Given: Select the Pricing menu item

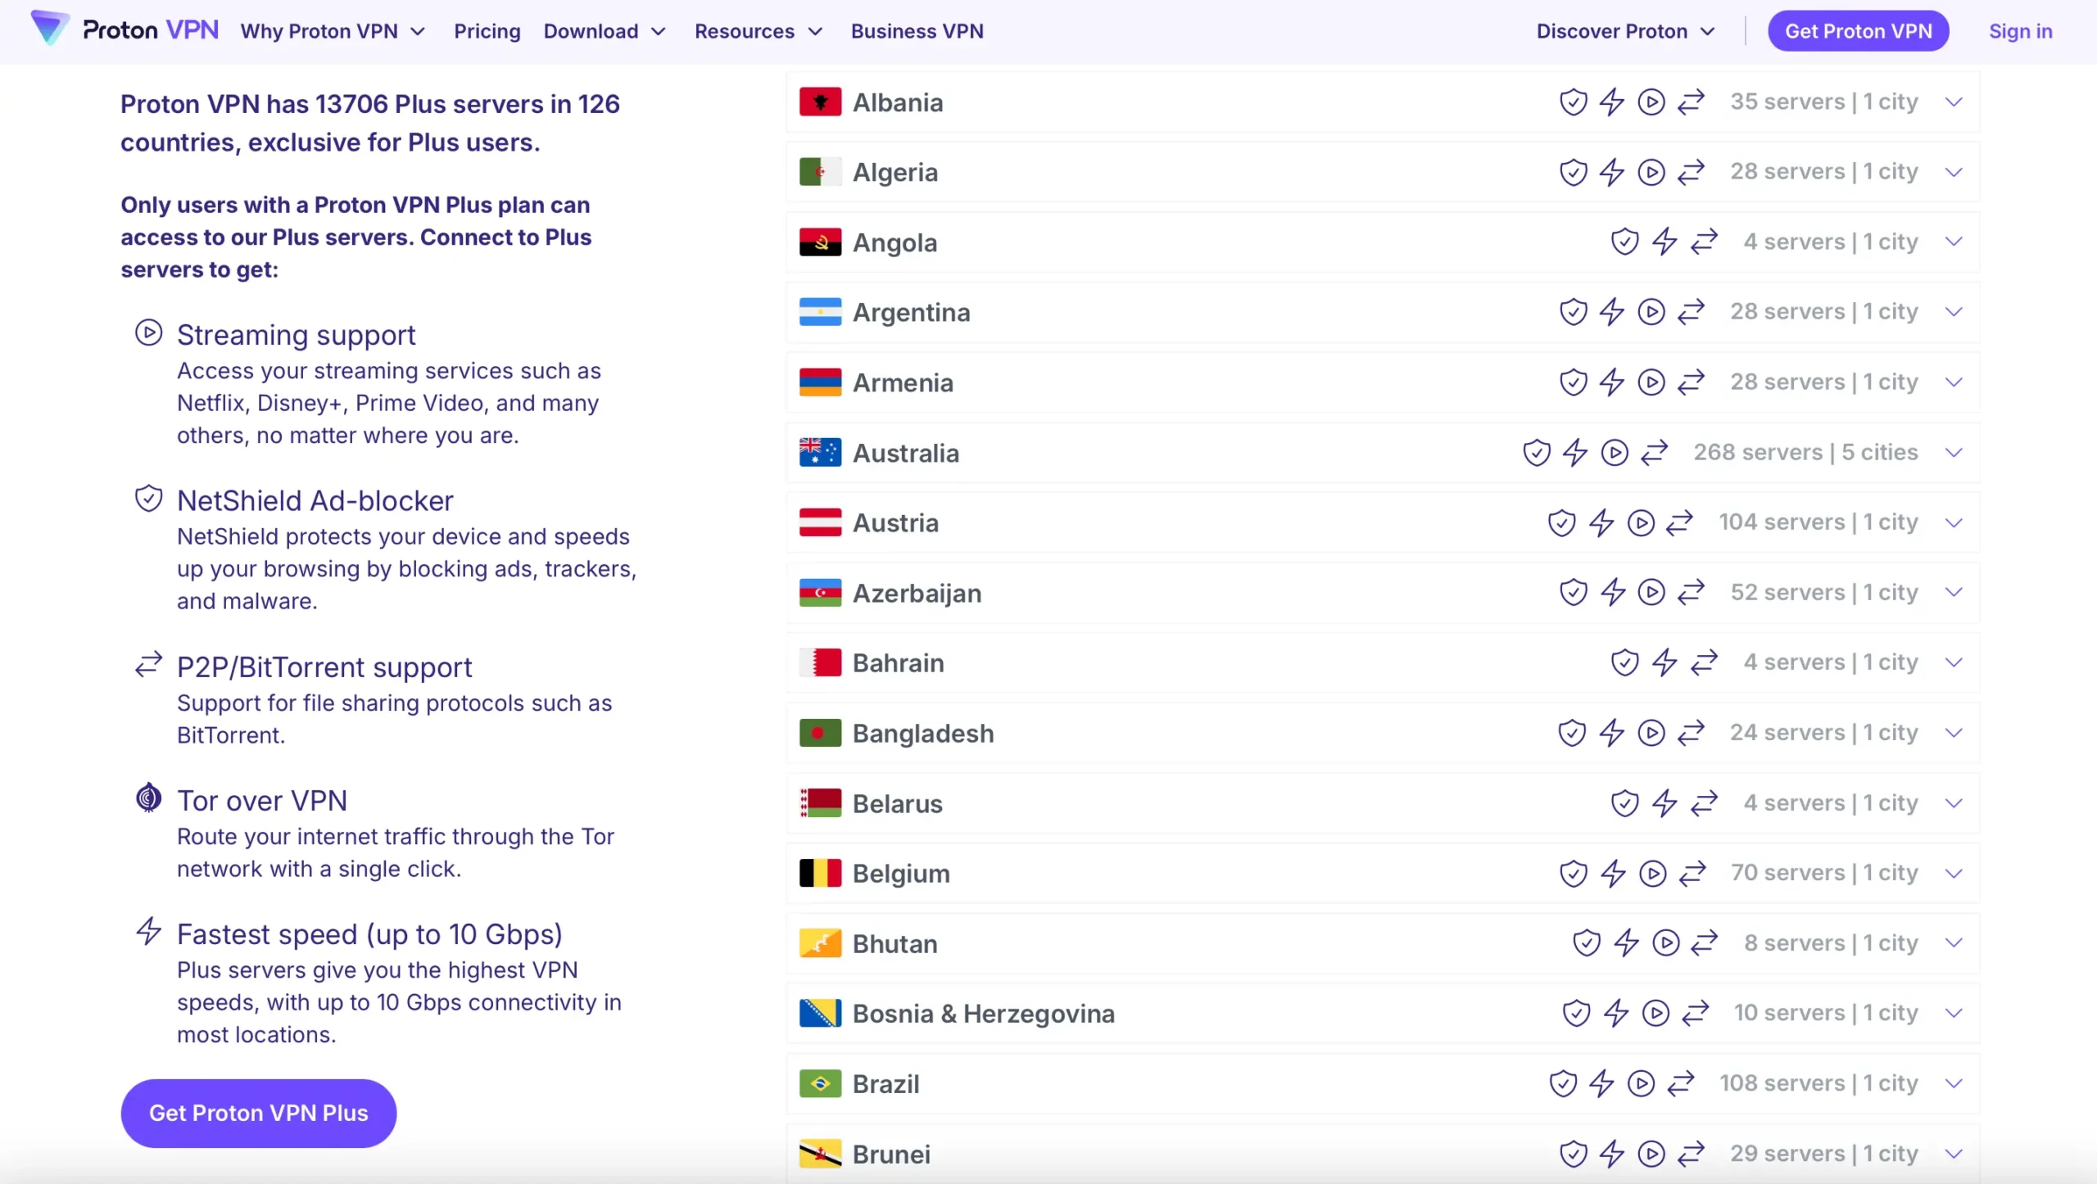Looking at the screenshot, I should [487, 31].
